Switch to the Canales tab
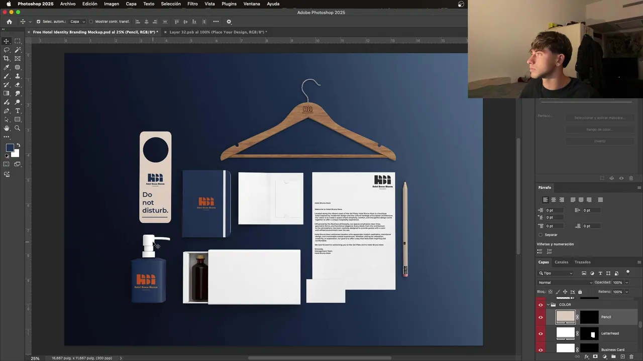 [x=562, y=262]
